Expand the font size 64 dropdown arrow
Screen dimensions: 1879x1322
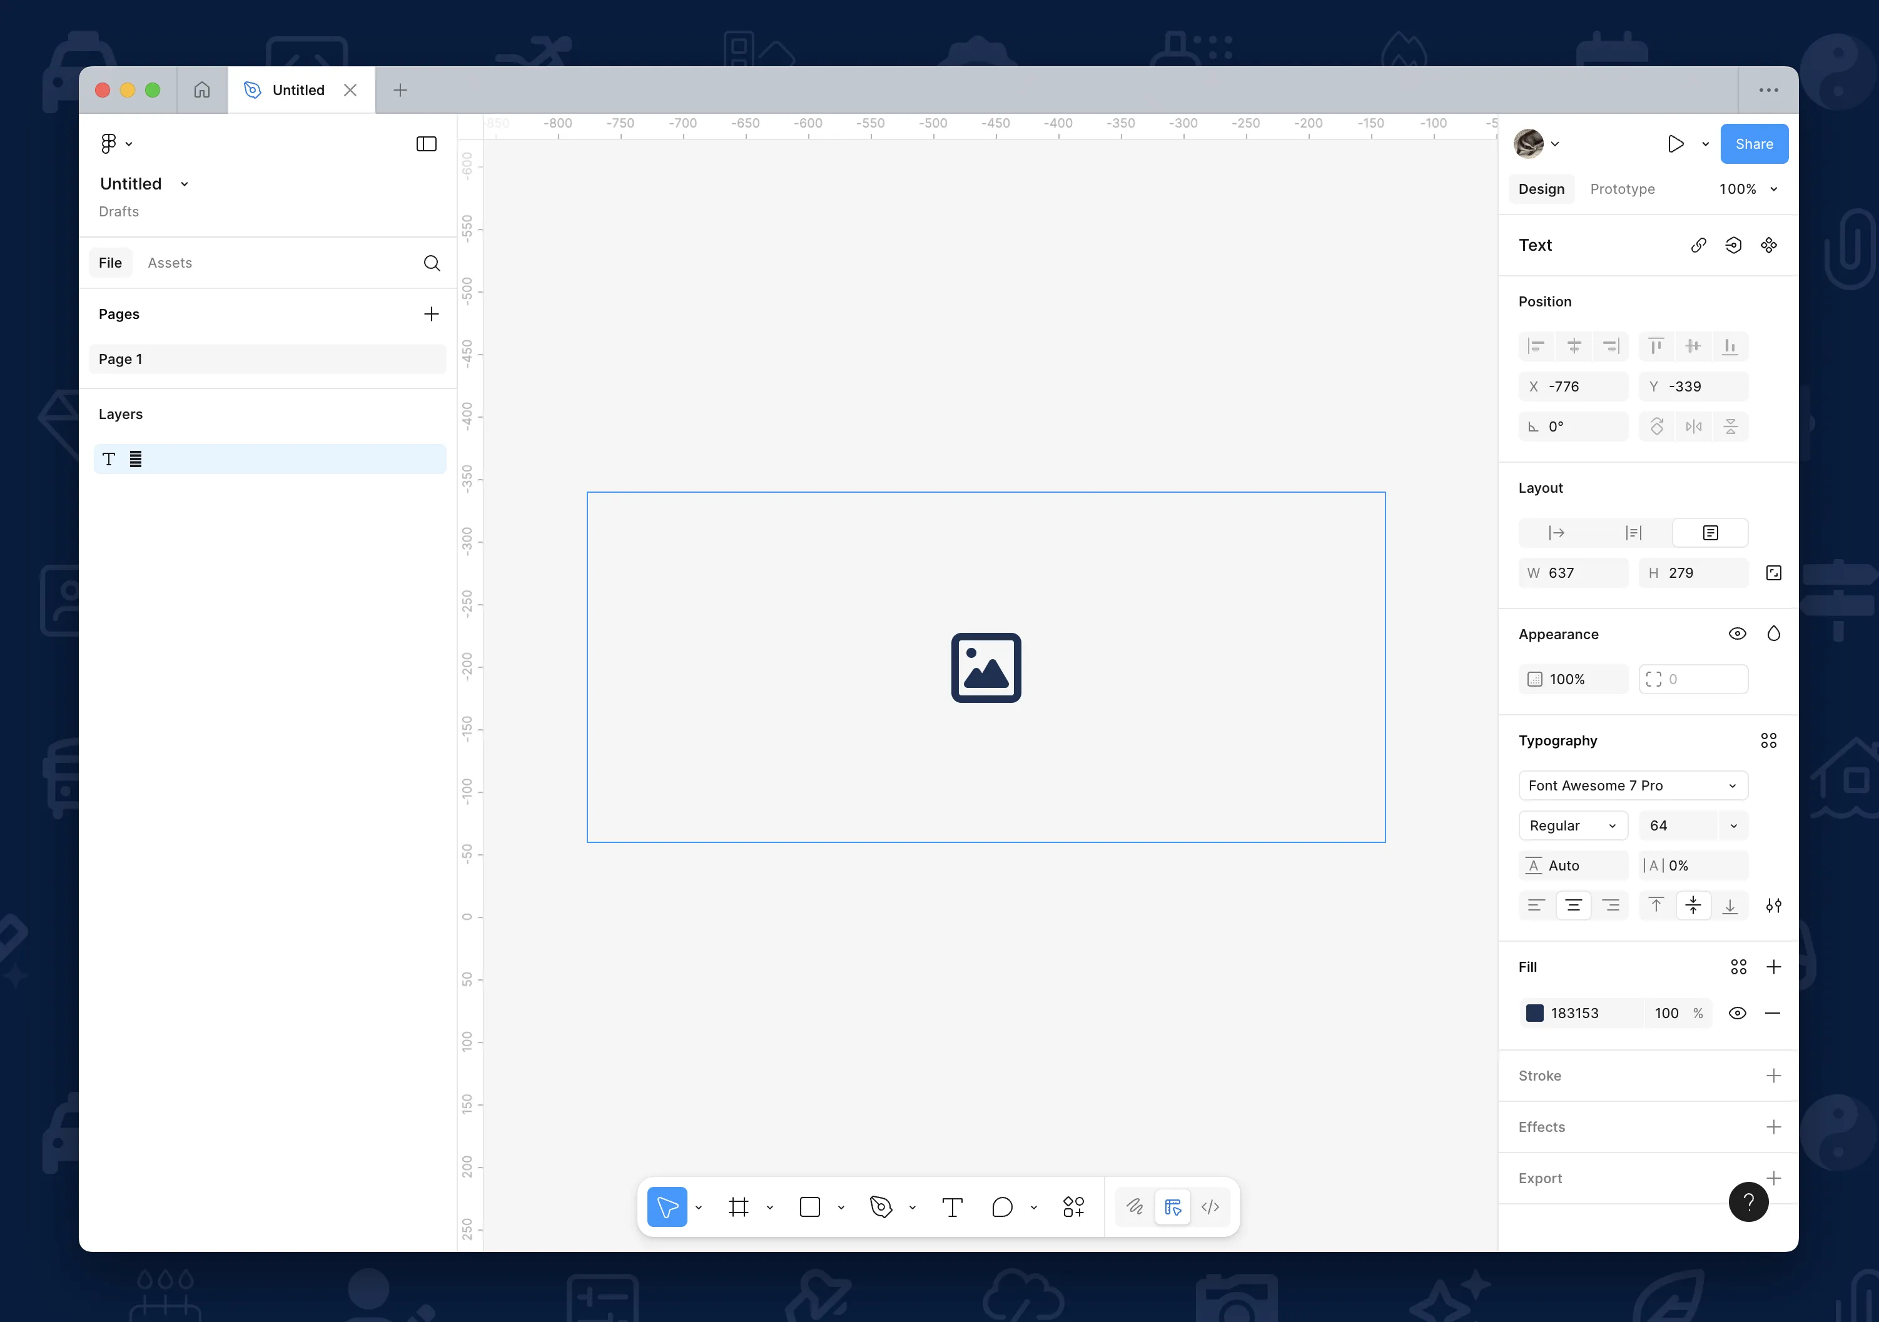click(1733, 826)
